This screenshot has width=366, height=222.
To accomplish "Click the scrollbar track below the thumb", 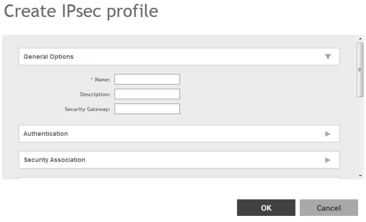I will pyautogui.click(x=360, y=135).
